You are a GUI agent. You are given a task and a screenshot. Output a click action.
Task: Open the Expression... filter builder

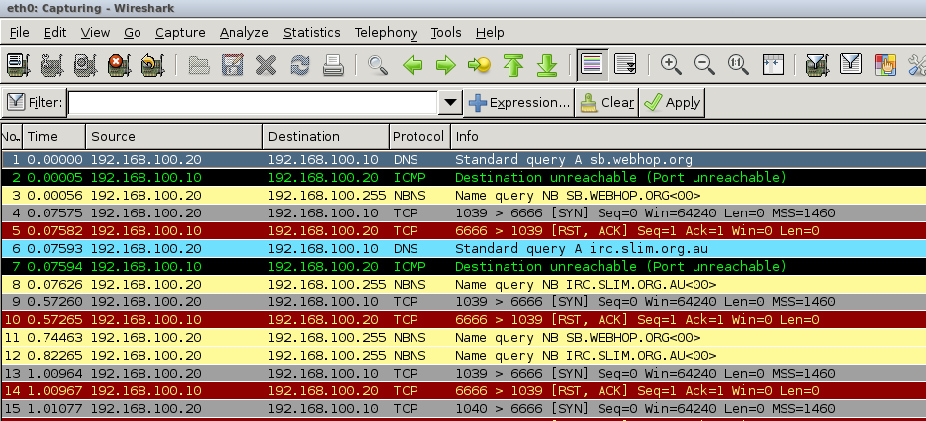click(518, 103)
